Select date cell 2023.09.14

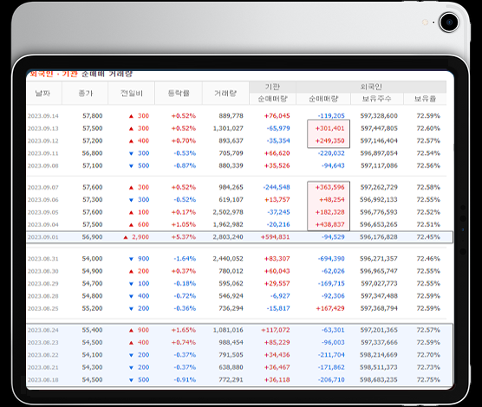pyautogui.click(x=43, y=116)
